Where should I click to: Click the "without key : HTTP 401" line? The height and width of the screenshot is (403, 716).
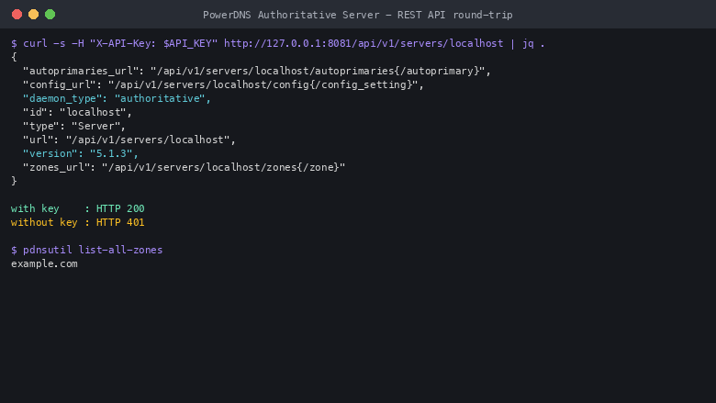(x=78, y=222)
